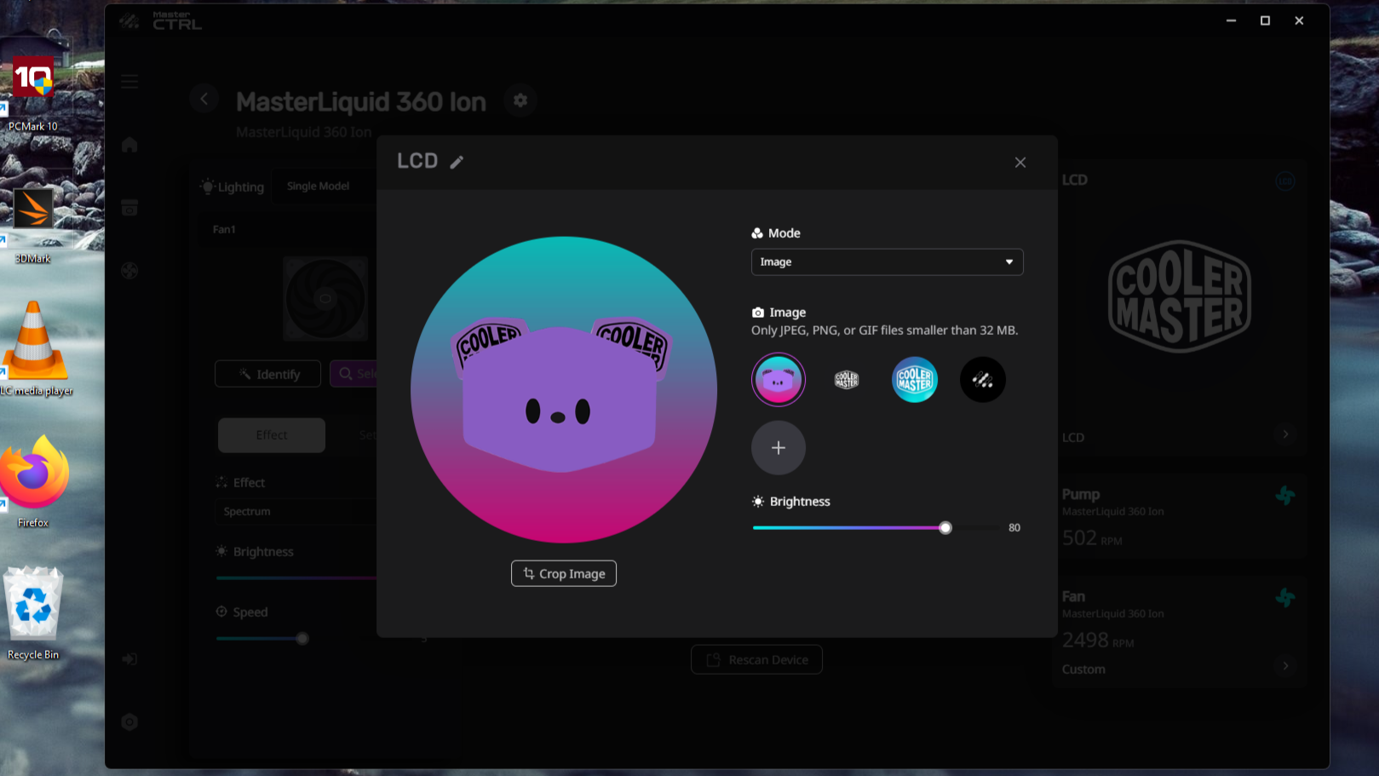The height and width of the screenshot is (776, 1379).
Task: Click the Fan card fan icon
Action: tap(1285, 598)
